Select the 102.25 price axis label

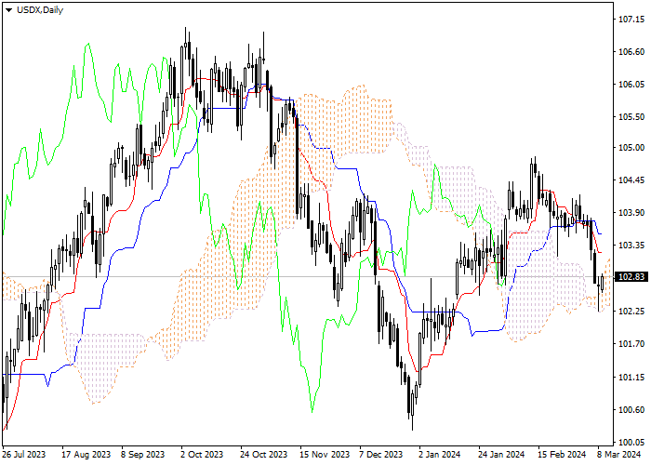631,311
